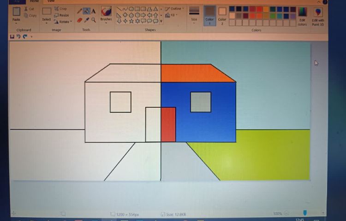
Task: Choose the Fill with color bucket tool
Action: click(86, 11)
